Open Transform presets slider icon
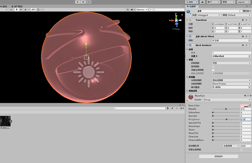252x163 pixels. coord(246,20)
